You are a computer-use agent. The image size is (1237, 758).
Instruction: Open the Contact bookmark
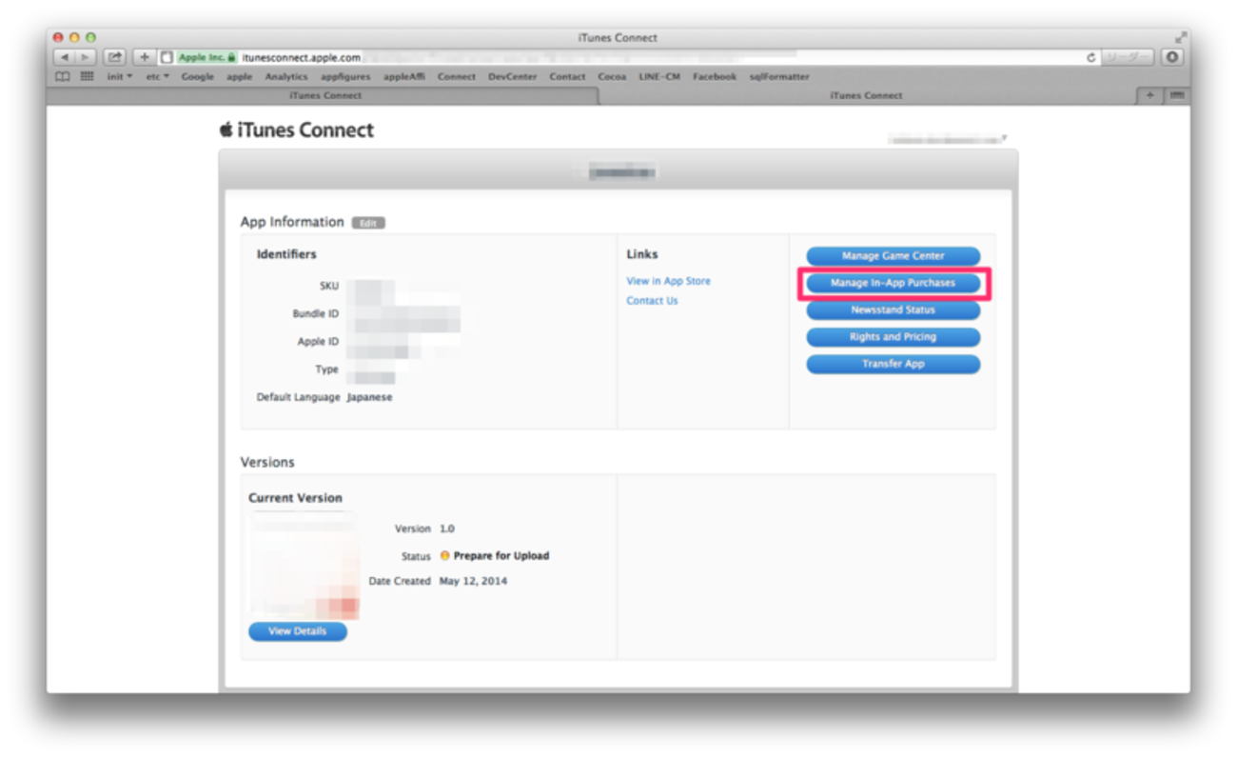pyautogui.click(x=567, y=76)
